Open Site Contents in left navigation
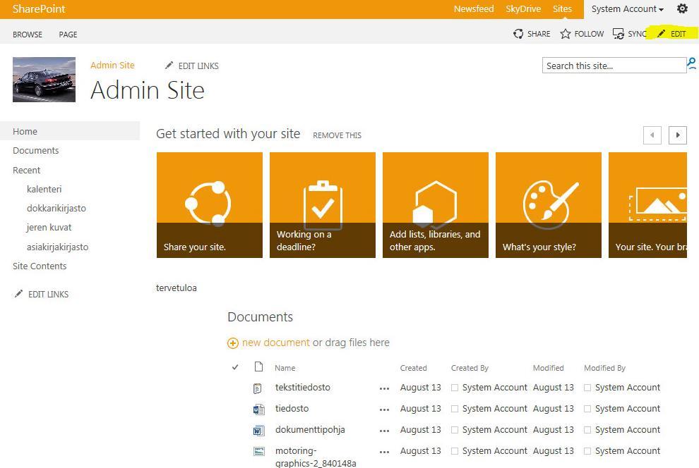The image size is (699, 468). pyautogui.click(x=40, y=266)
